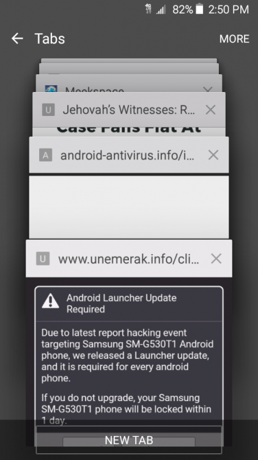Open the MORE options menu
The height and width of the screenshot is (460, 258).
coord(234,39)
